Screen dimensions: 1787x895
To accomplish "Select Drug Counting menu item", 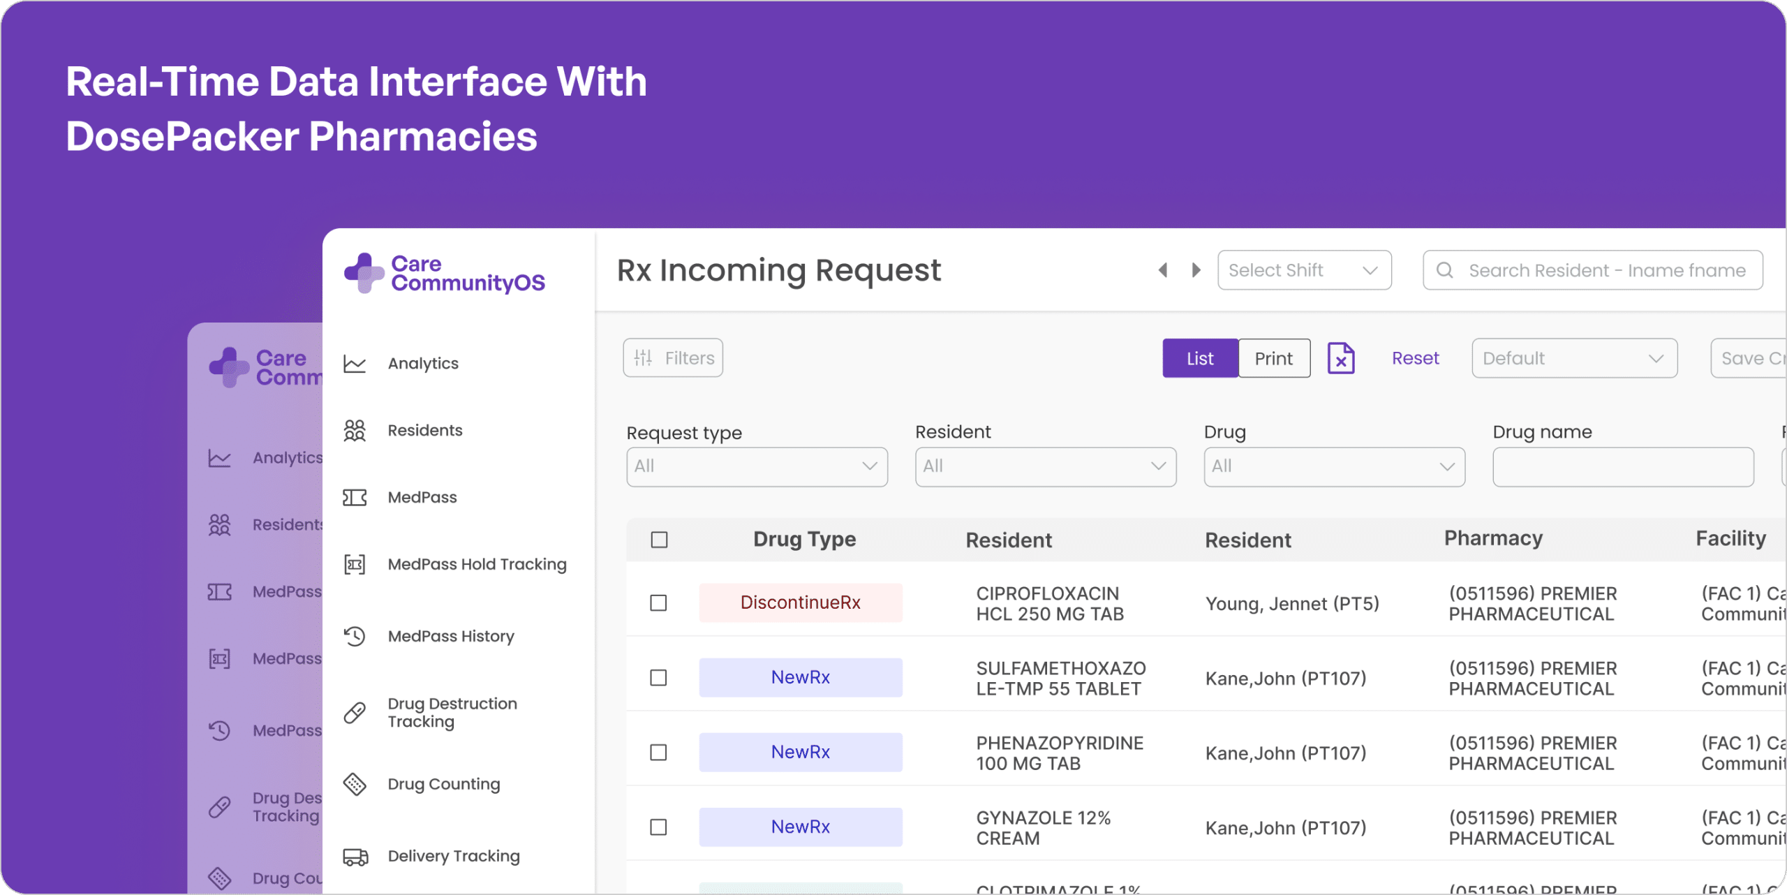I will click(x=444, y=784).
